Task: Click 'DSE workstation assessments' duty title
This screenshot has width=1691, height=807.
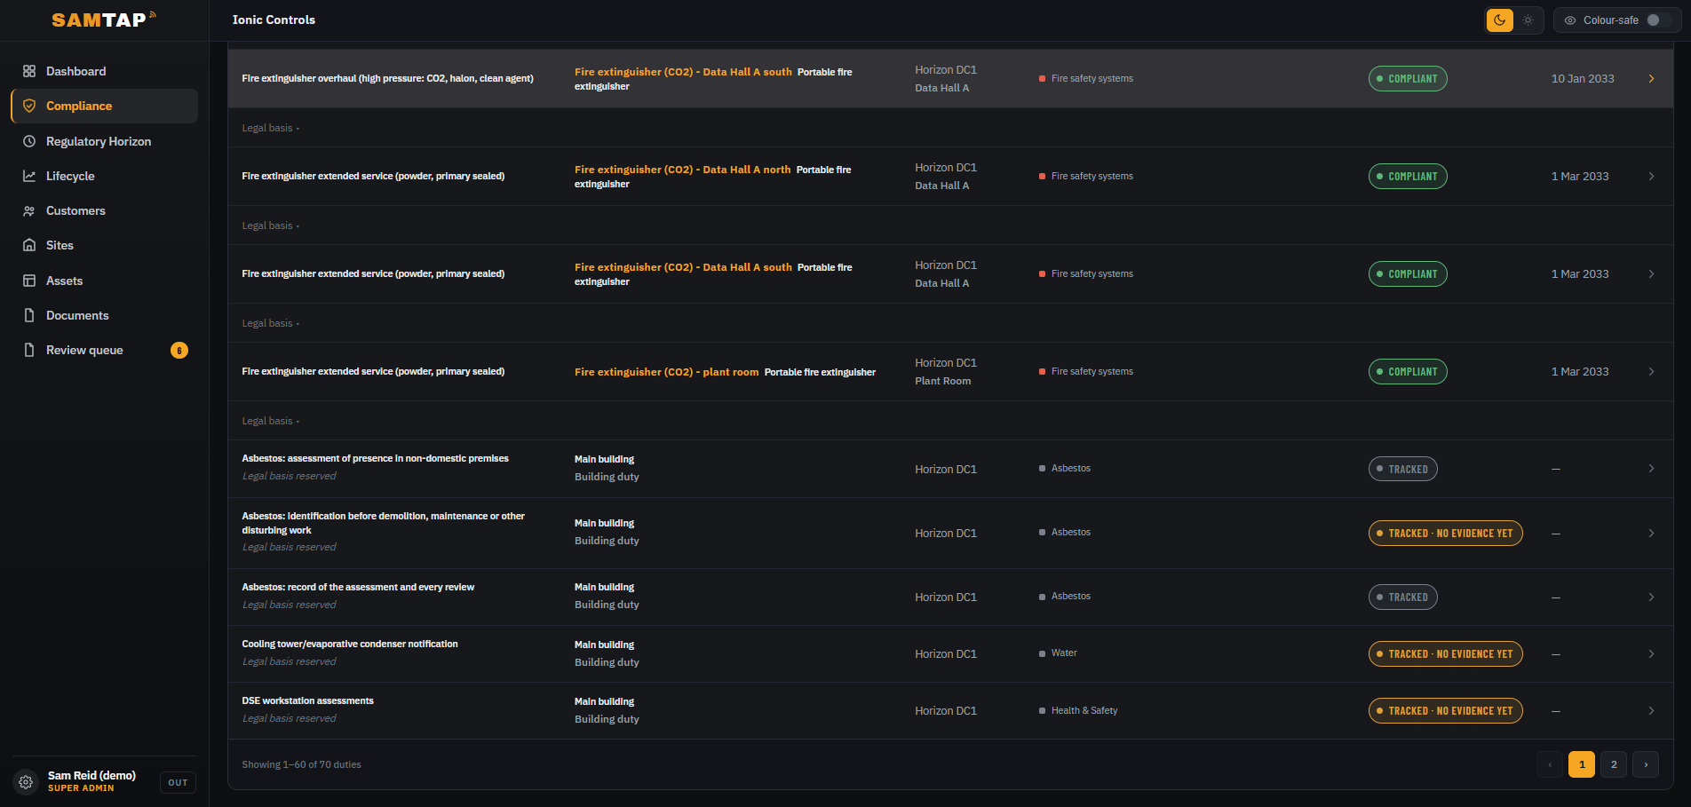Action: pyautogui.click(x=307, y=701)
